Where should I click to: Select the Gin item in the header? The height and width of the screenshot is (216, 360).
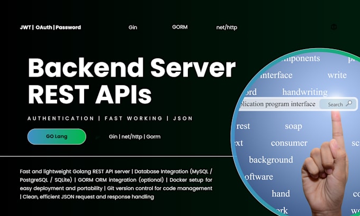click(x=133, y=27)
